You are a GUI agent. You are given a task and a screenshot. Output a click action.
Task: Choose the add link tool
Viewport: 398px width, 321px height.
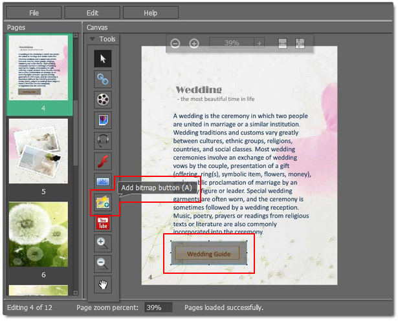[x=103, y=79]
